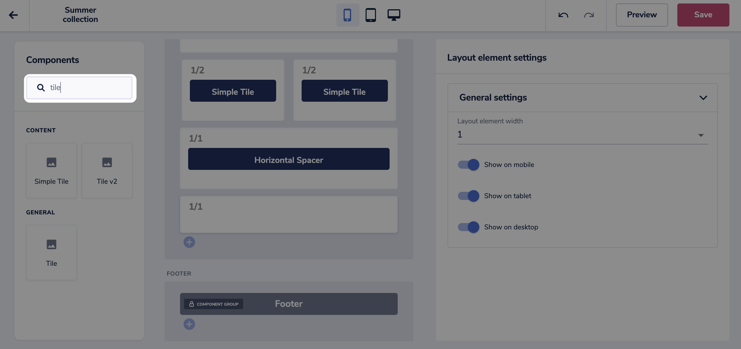
Task: Add an element below the Footer
Action: (x=189, y=324)
